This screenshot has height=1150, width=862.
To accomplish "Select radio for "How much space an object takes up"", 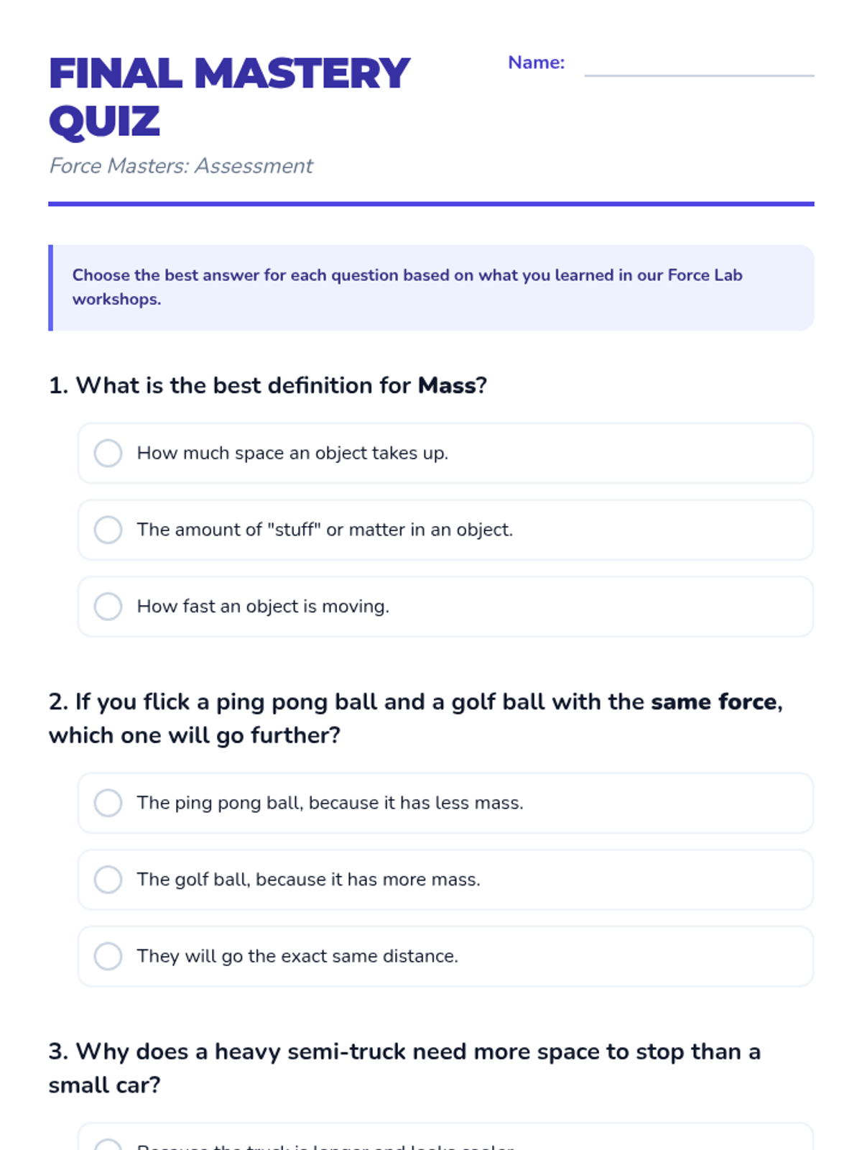I will coord(108,454).
